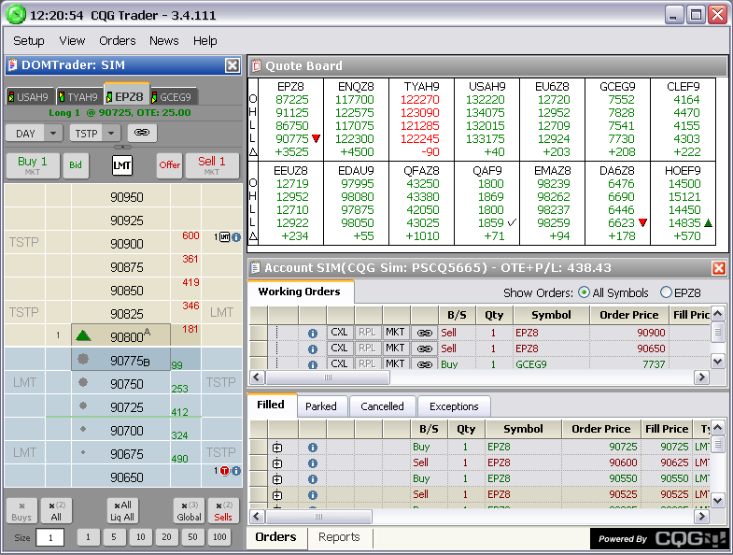Click the small expand handle below TSTP dropdown
Screen dimensions: 733x555
point(122,147)
